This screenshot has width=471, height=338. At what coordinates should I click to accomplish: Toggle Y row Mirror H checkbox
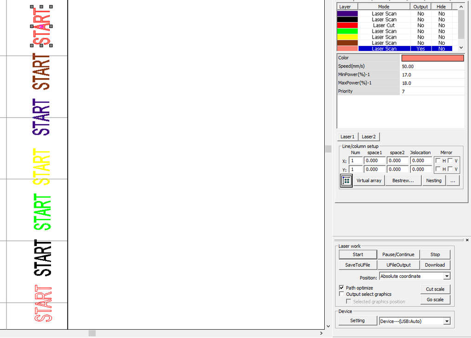pyautogui.click(x=438, y=169)
